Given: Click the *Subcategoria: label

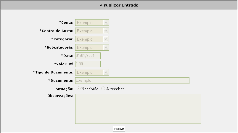Looking at the screenshot, I should (x=59, y=47).
